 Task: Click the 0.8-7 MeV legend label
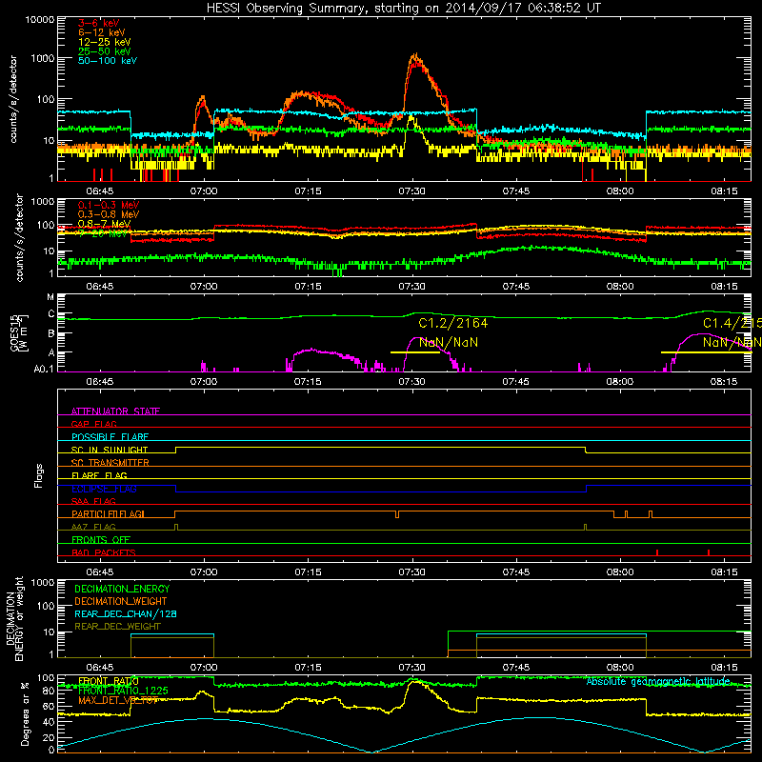(x=104, y=224)
